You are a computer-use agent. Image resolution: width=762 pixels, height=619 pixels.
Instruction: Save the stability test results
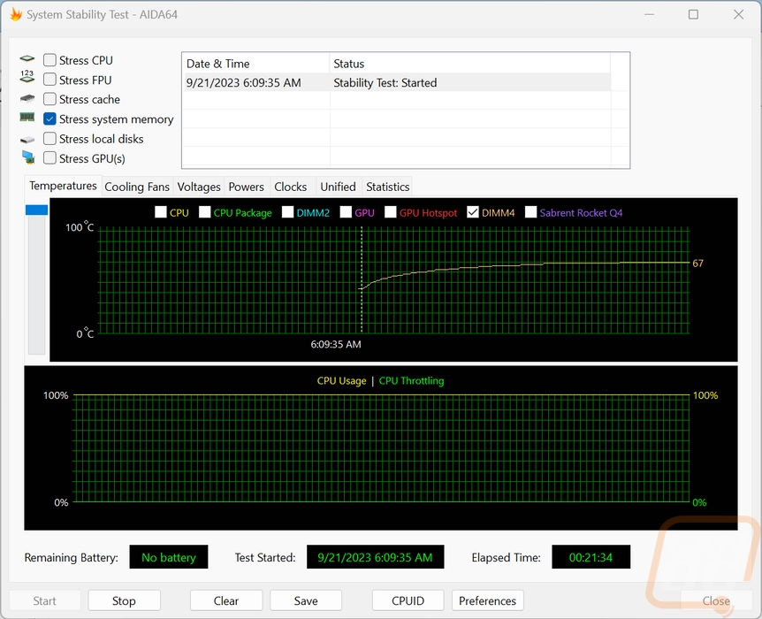pyautogui.click(x=306, y=600)
